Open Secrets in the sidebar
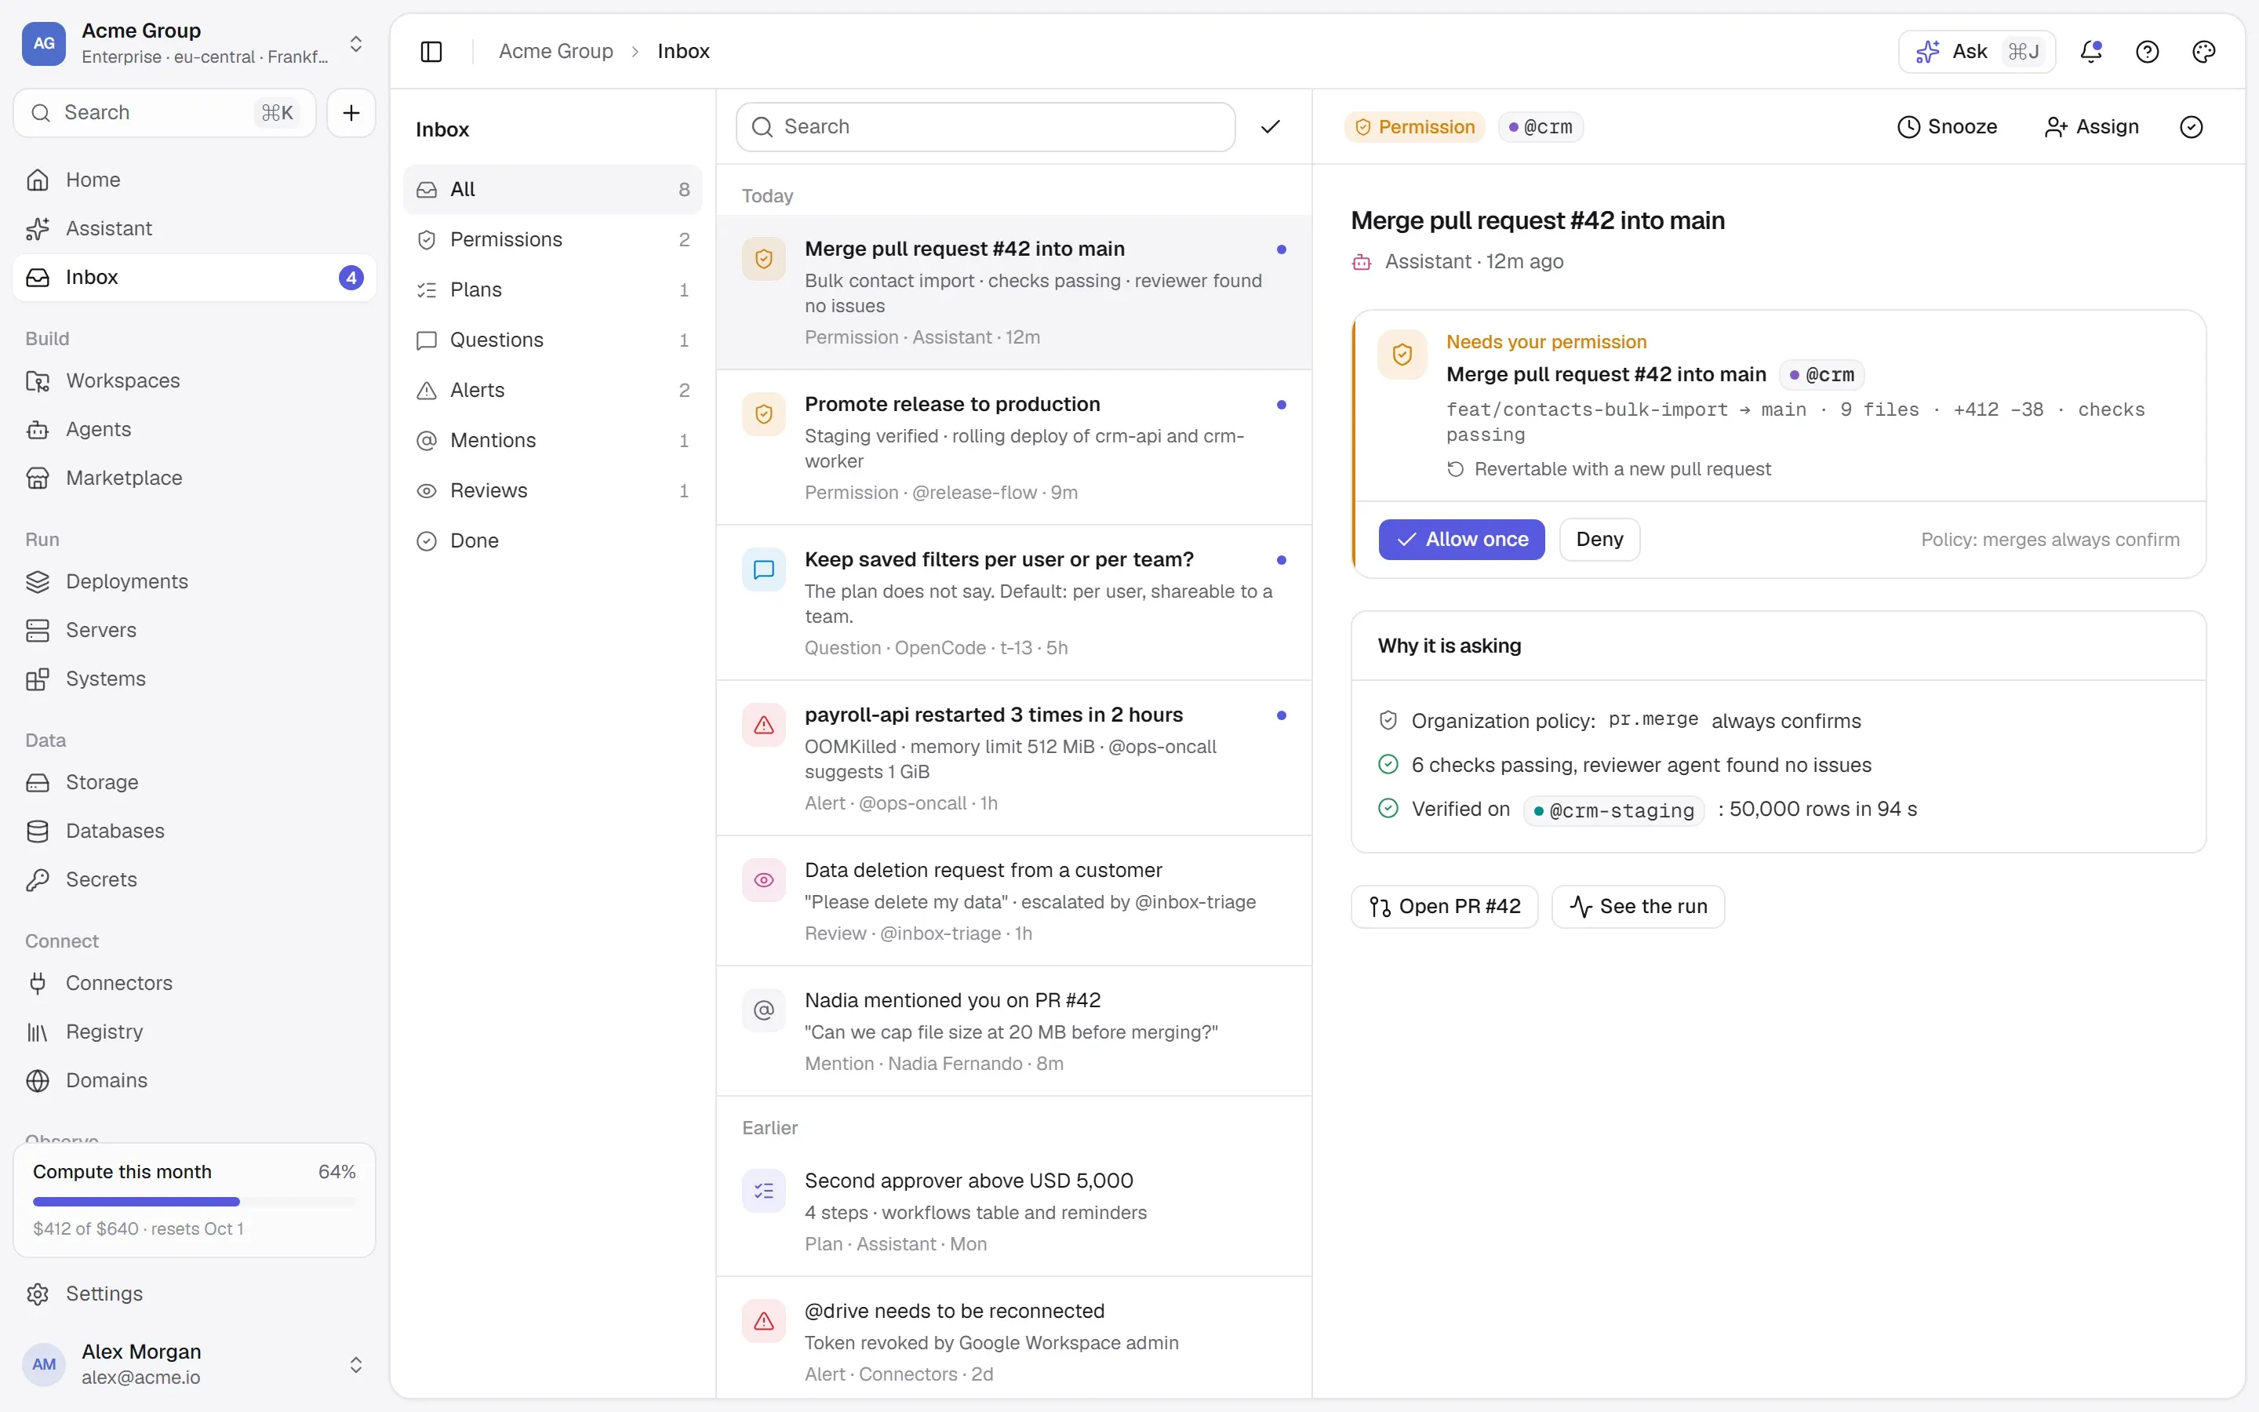 click(195, 879)
